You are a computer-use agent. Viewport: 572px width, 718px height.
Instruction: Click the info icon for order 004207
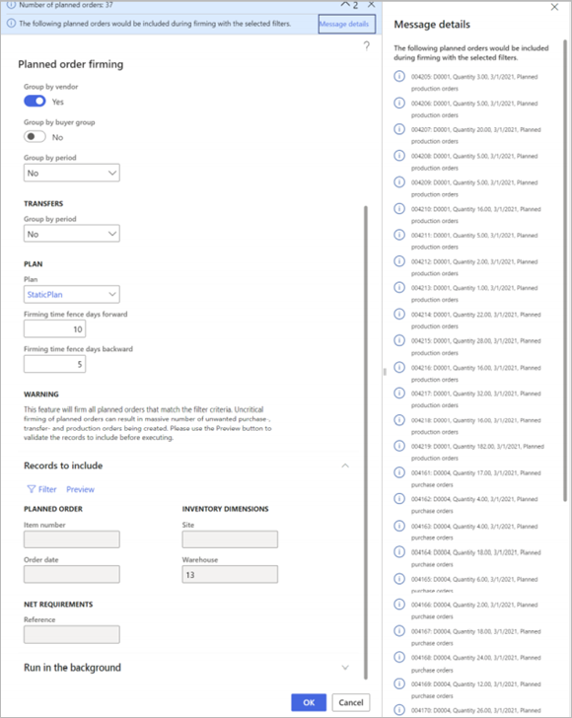(x=399, y=129)
